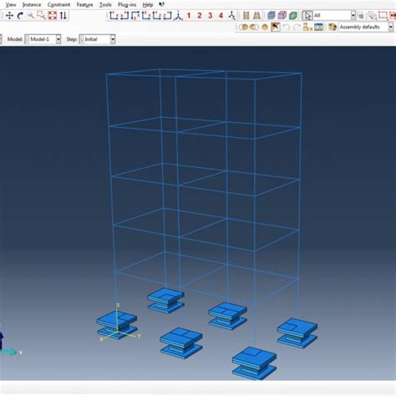Open the Constraint menu
The height and width of the screenshot is (396, 396).
[x=58, y=5]
